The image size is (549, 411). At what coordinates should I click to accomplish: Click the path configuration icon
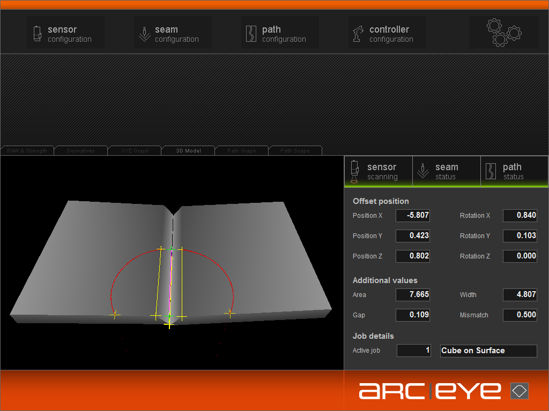pos(251,34)
